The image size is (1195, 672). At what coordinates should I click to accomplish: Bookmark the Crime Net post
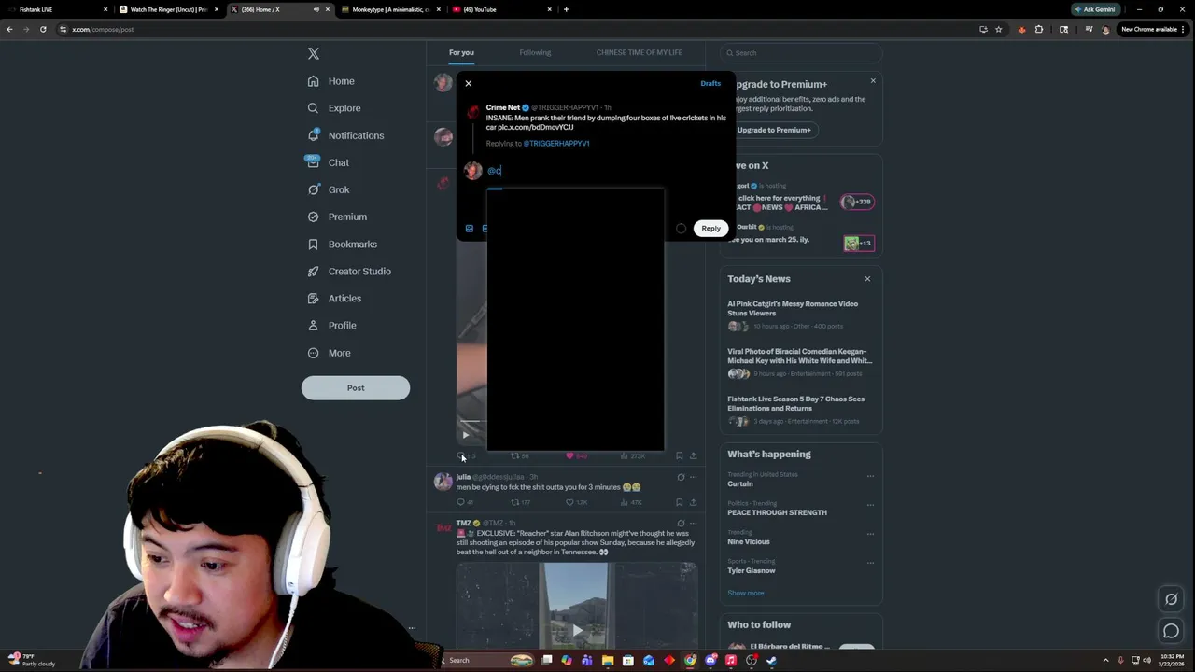(680, 455)
